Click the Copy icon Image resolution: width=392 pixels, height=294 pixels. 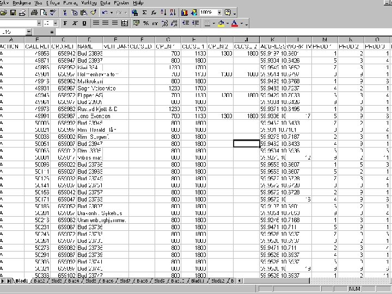(74, 13)
